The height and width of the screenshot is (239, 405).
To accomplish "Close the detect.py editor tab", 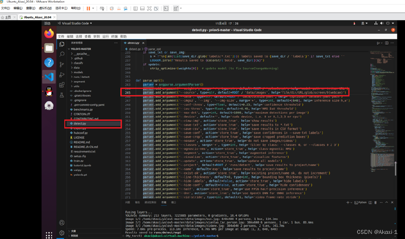I will (143, 43).
